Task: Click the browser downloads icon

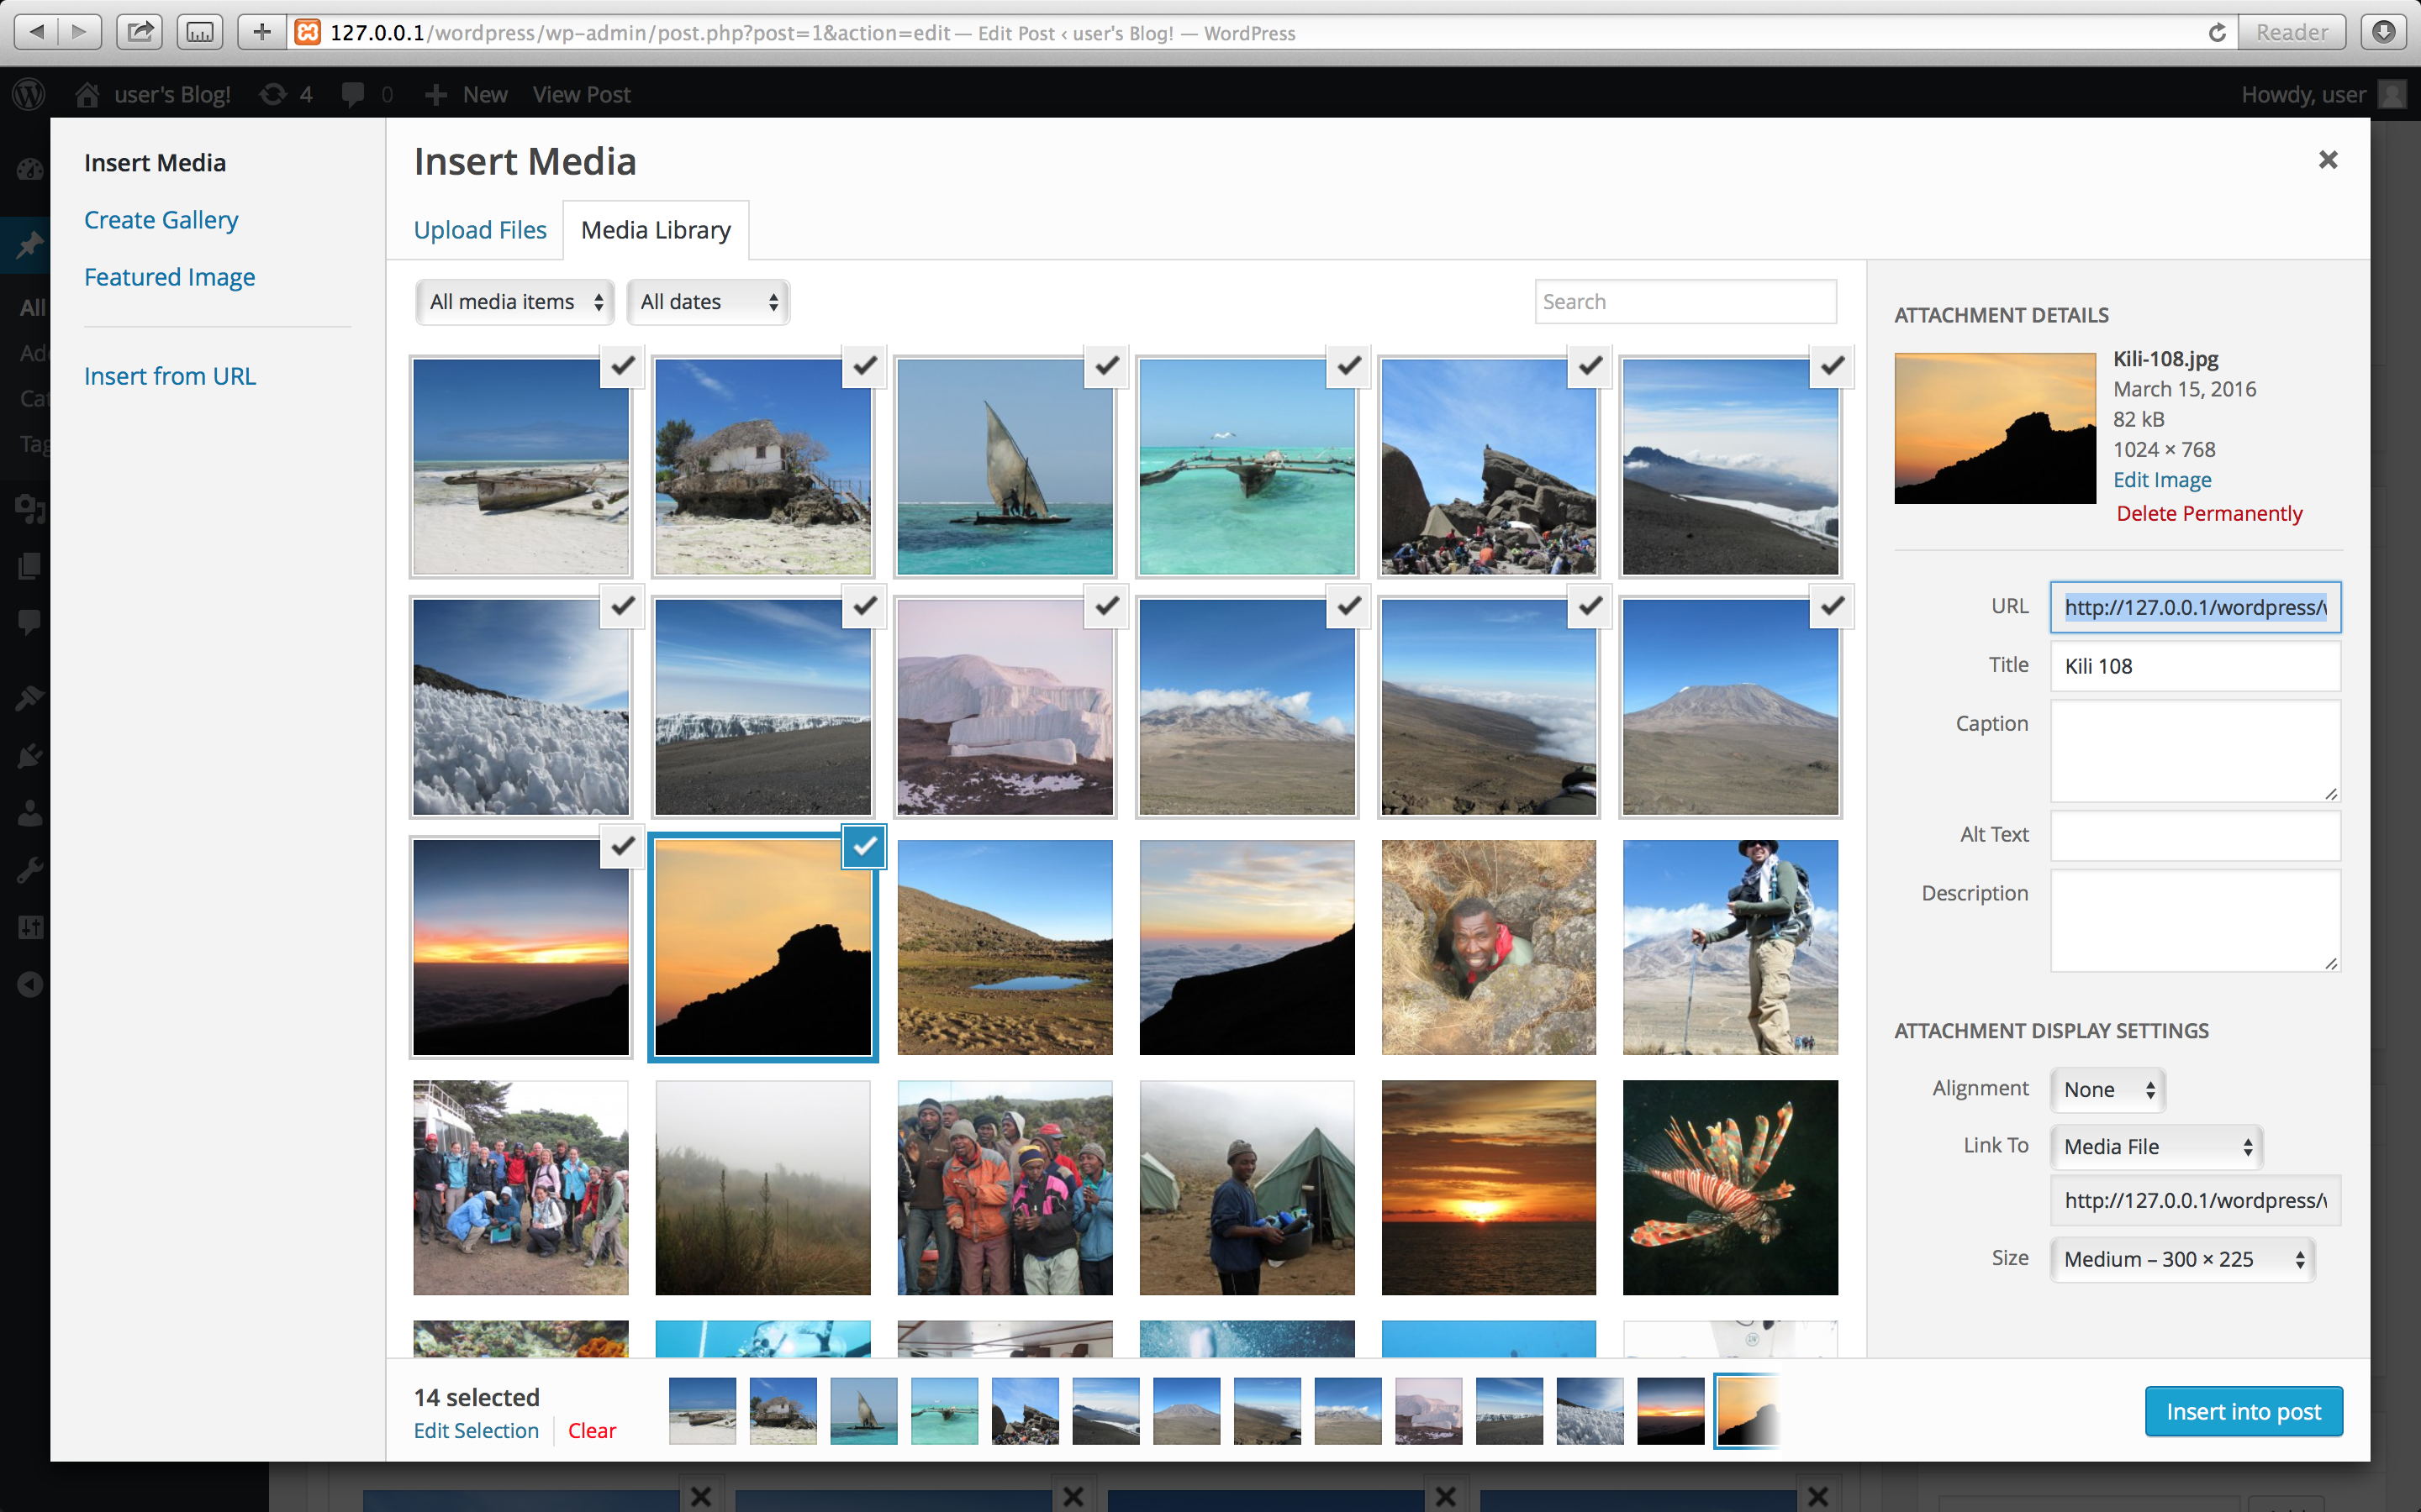Action: point(2384,32)
